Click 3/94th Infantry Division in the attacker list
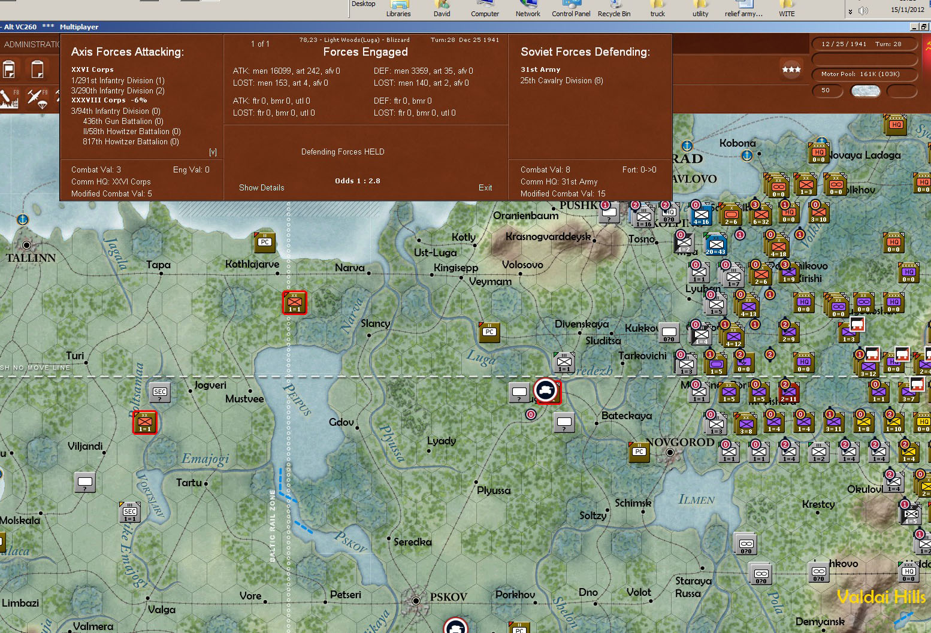This screenshot has height=633, width=931. point(116,111)
